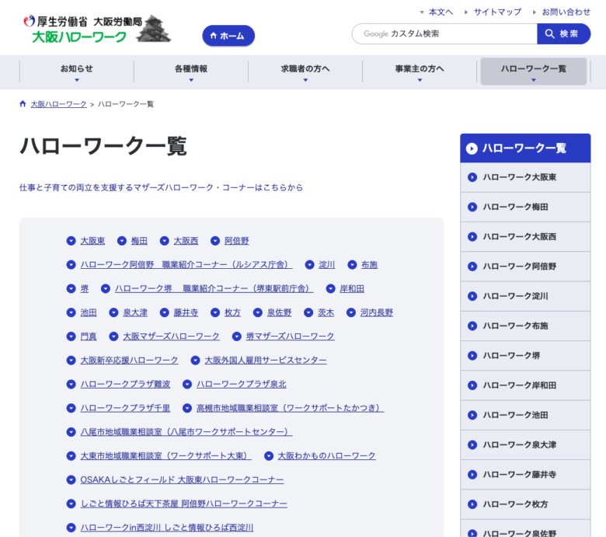Open 大阪わかものハローワーク link

326,456
